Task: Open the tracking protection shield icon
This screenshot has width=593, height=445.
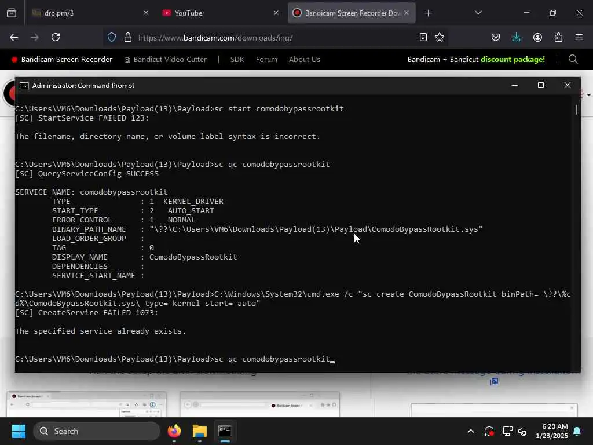Action: [112, 38]
